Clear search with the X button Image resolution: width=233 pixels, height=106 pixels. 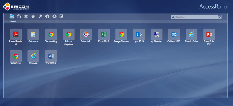(220, 17)
